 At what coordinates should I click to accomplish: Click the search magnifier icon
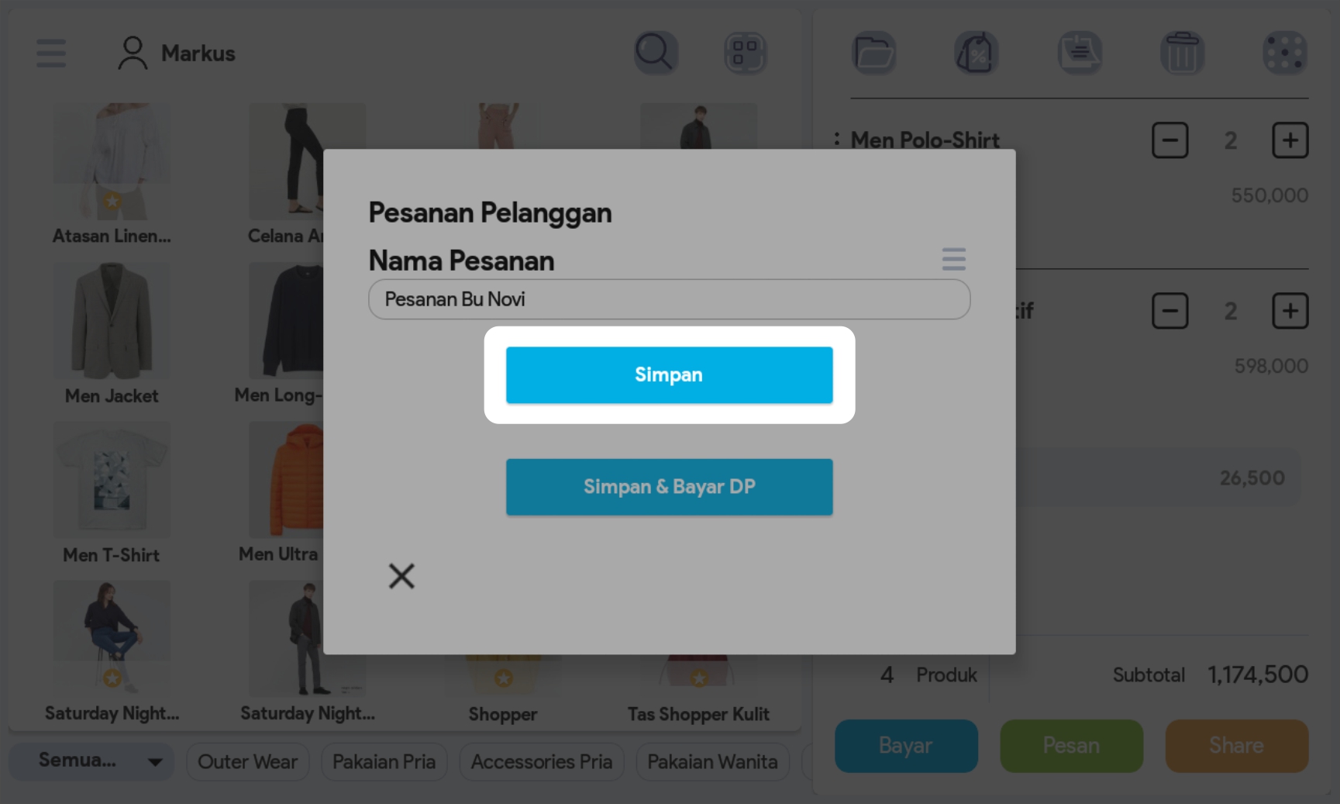point(656,53)
